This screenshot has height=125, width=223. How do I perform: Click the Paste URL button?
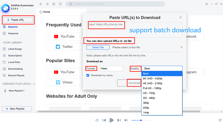18,20
